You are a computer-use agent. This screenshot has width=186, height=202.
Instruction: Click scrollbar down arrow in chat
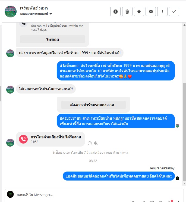[184, 183]
